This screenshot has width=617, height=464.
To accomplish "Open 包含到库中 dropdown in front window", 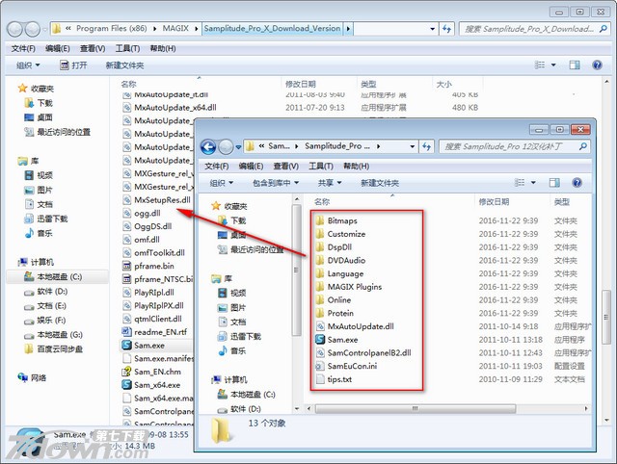I will pyautogui.click(x=276, y=183).
